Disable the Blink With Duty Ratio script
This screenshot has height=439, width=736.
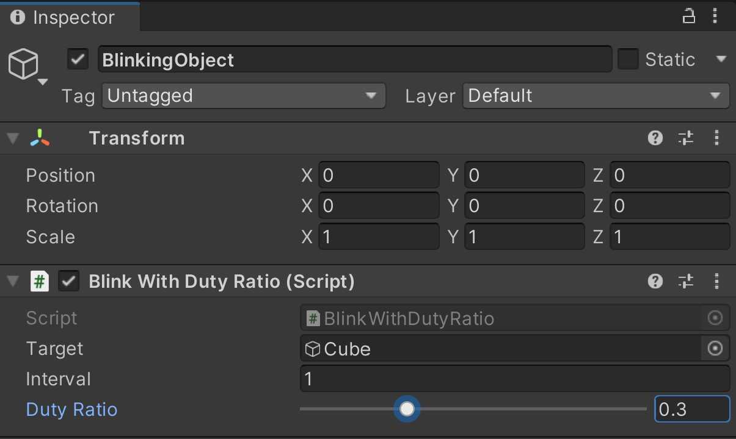(68, 281)
